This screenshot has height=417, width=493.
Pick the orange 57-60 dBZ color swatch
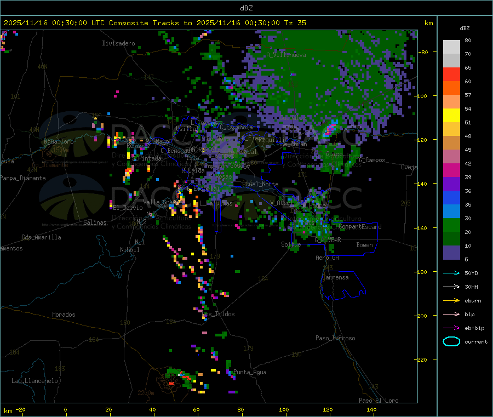451,88
